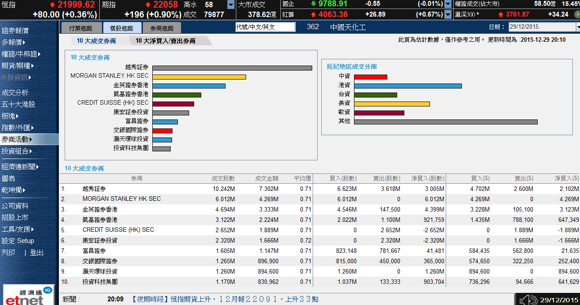Click the 代號/中文/英文 stock search field

[x=266, y=27]
